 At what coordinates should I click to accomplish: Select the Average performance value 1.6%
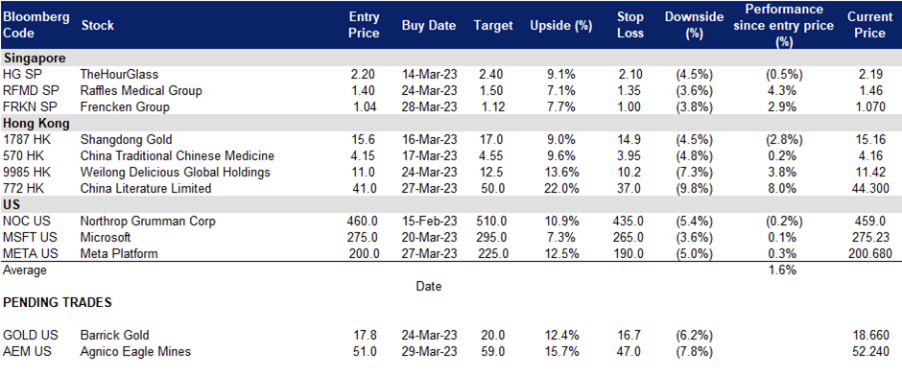(782, 270)
